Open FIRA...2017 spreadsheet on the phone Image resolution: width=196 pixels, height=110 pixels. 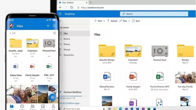pyautogui.click(x=49, y=66)
